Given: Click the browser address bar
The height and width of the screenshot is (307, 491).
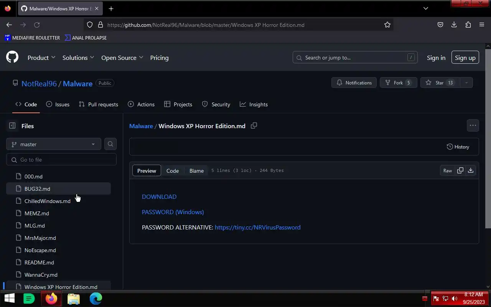Looking at the screenshot, I should tap(238, 25).
